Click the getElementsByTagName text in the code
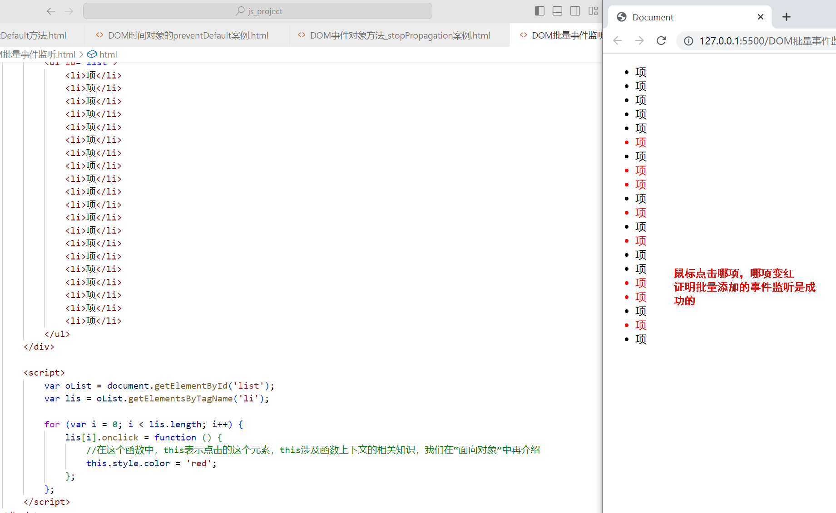Image resolution: width=836 pixels, height=513 pixels. (180, 399)
